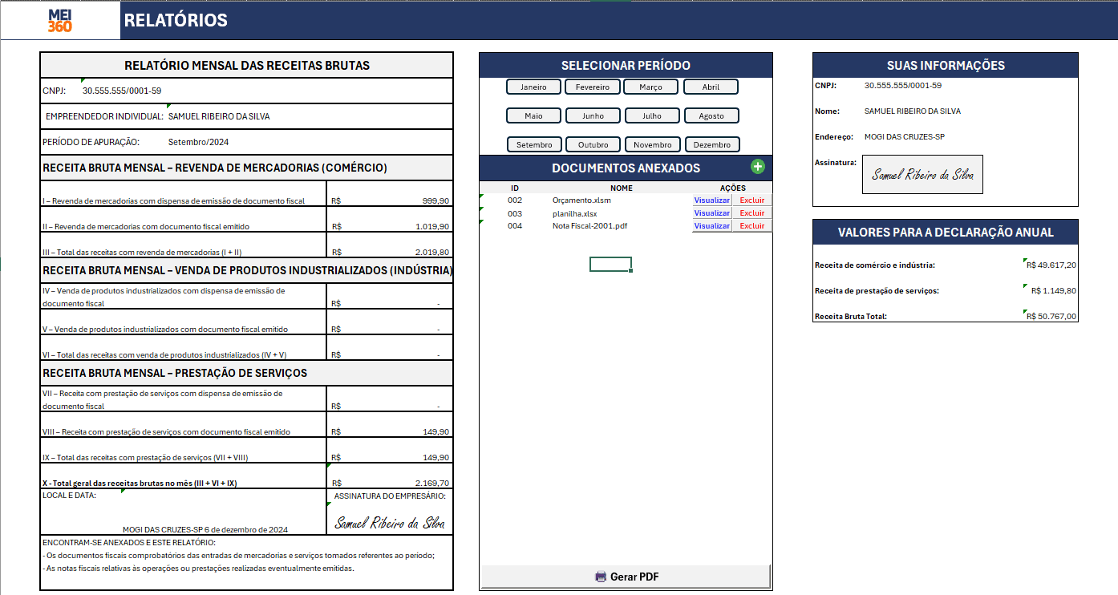Click the CNPJ value in Suas Informações
Viewport: 1118px width, 595px height.
903,85
